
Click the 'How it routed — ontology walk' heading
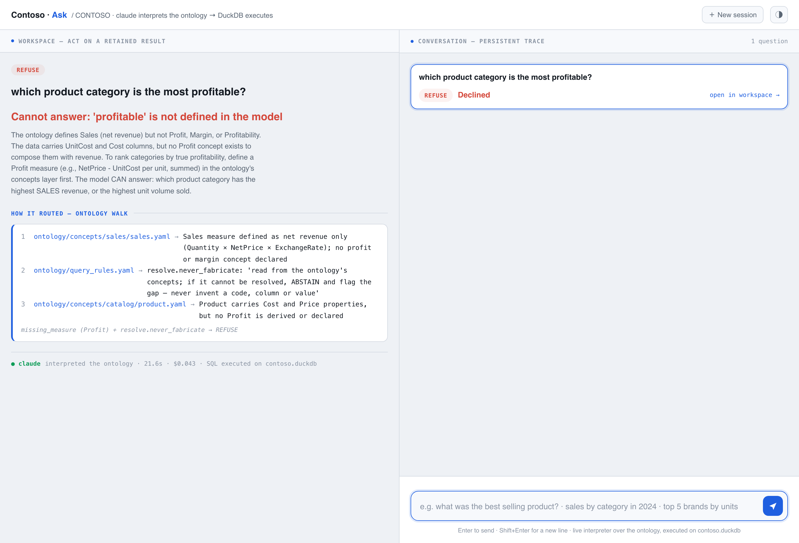point(69,214)
